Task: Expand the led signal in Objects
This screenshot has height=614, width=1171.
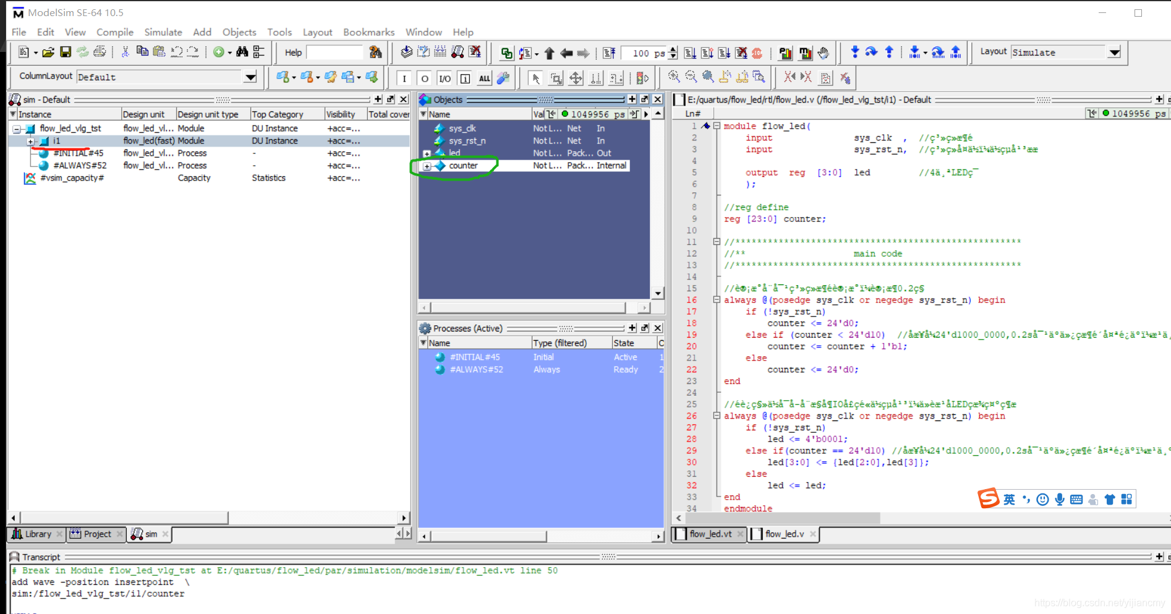Action: click(427, 153)
